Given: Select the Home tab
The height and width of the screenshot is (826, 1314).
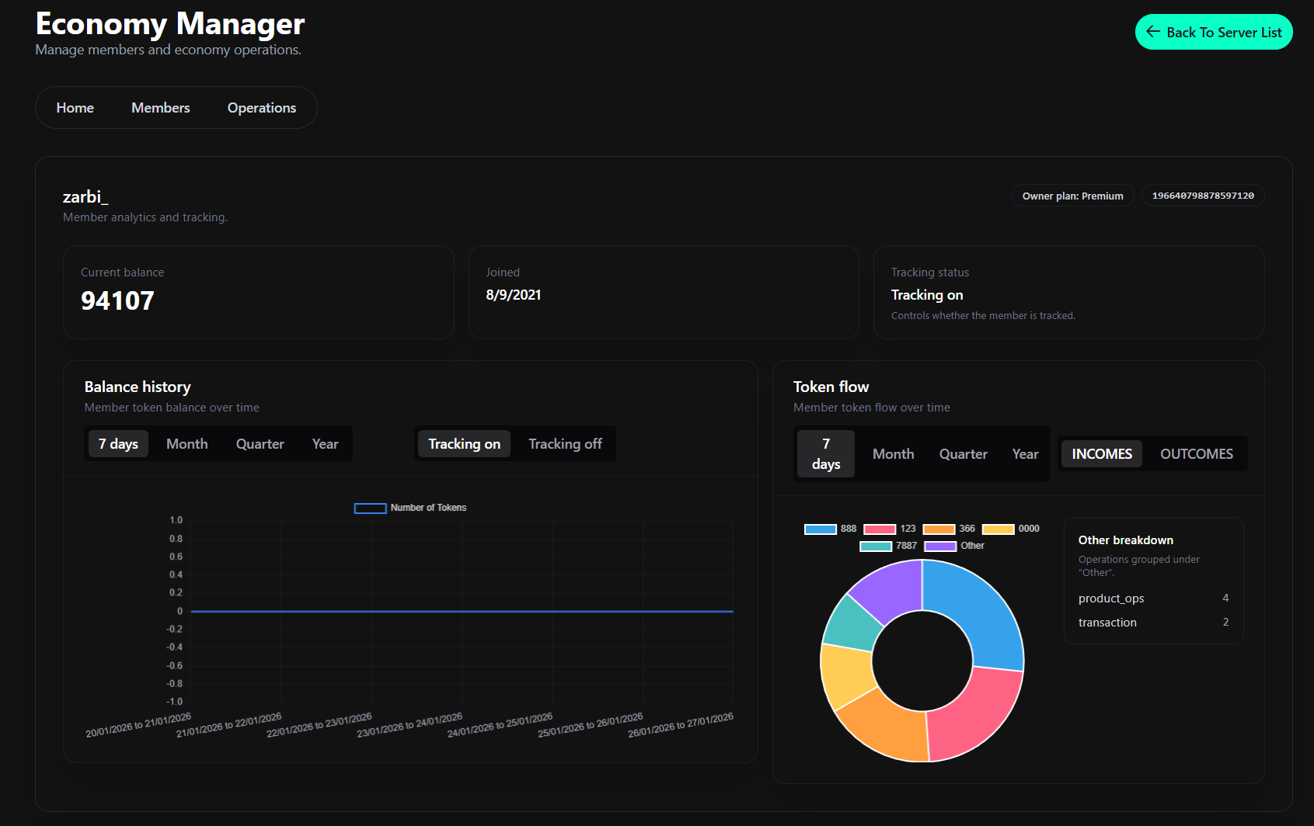Looking at the screenshot, I should tap(75, 107).
